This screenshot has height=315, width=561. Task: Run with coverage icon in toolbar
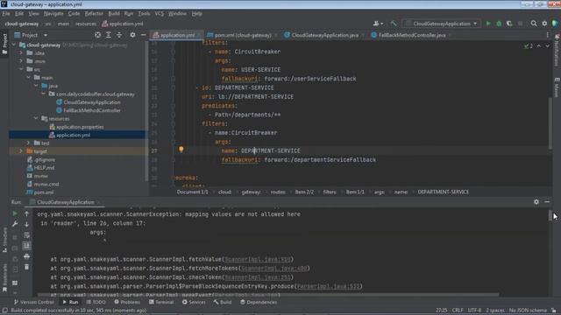point(509,24)
